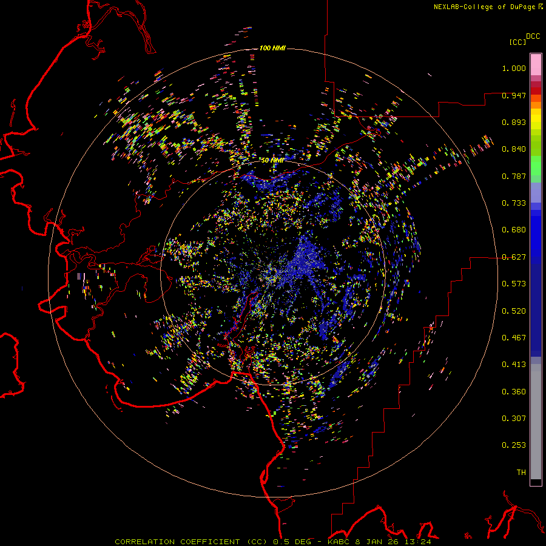This screenshot has height=546, width=546.
Task: Select the 0.307 scale value
Action: coord(514,419)
